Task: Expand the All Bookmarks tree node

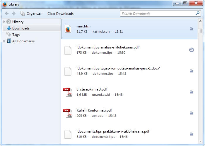Action: point(4,41)
